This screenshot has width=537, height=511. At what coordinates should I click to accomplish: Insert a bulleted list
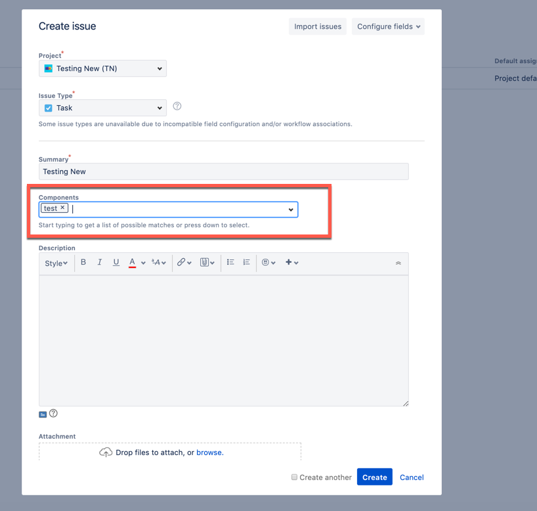point(230,262)
